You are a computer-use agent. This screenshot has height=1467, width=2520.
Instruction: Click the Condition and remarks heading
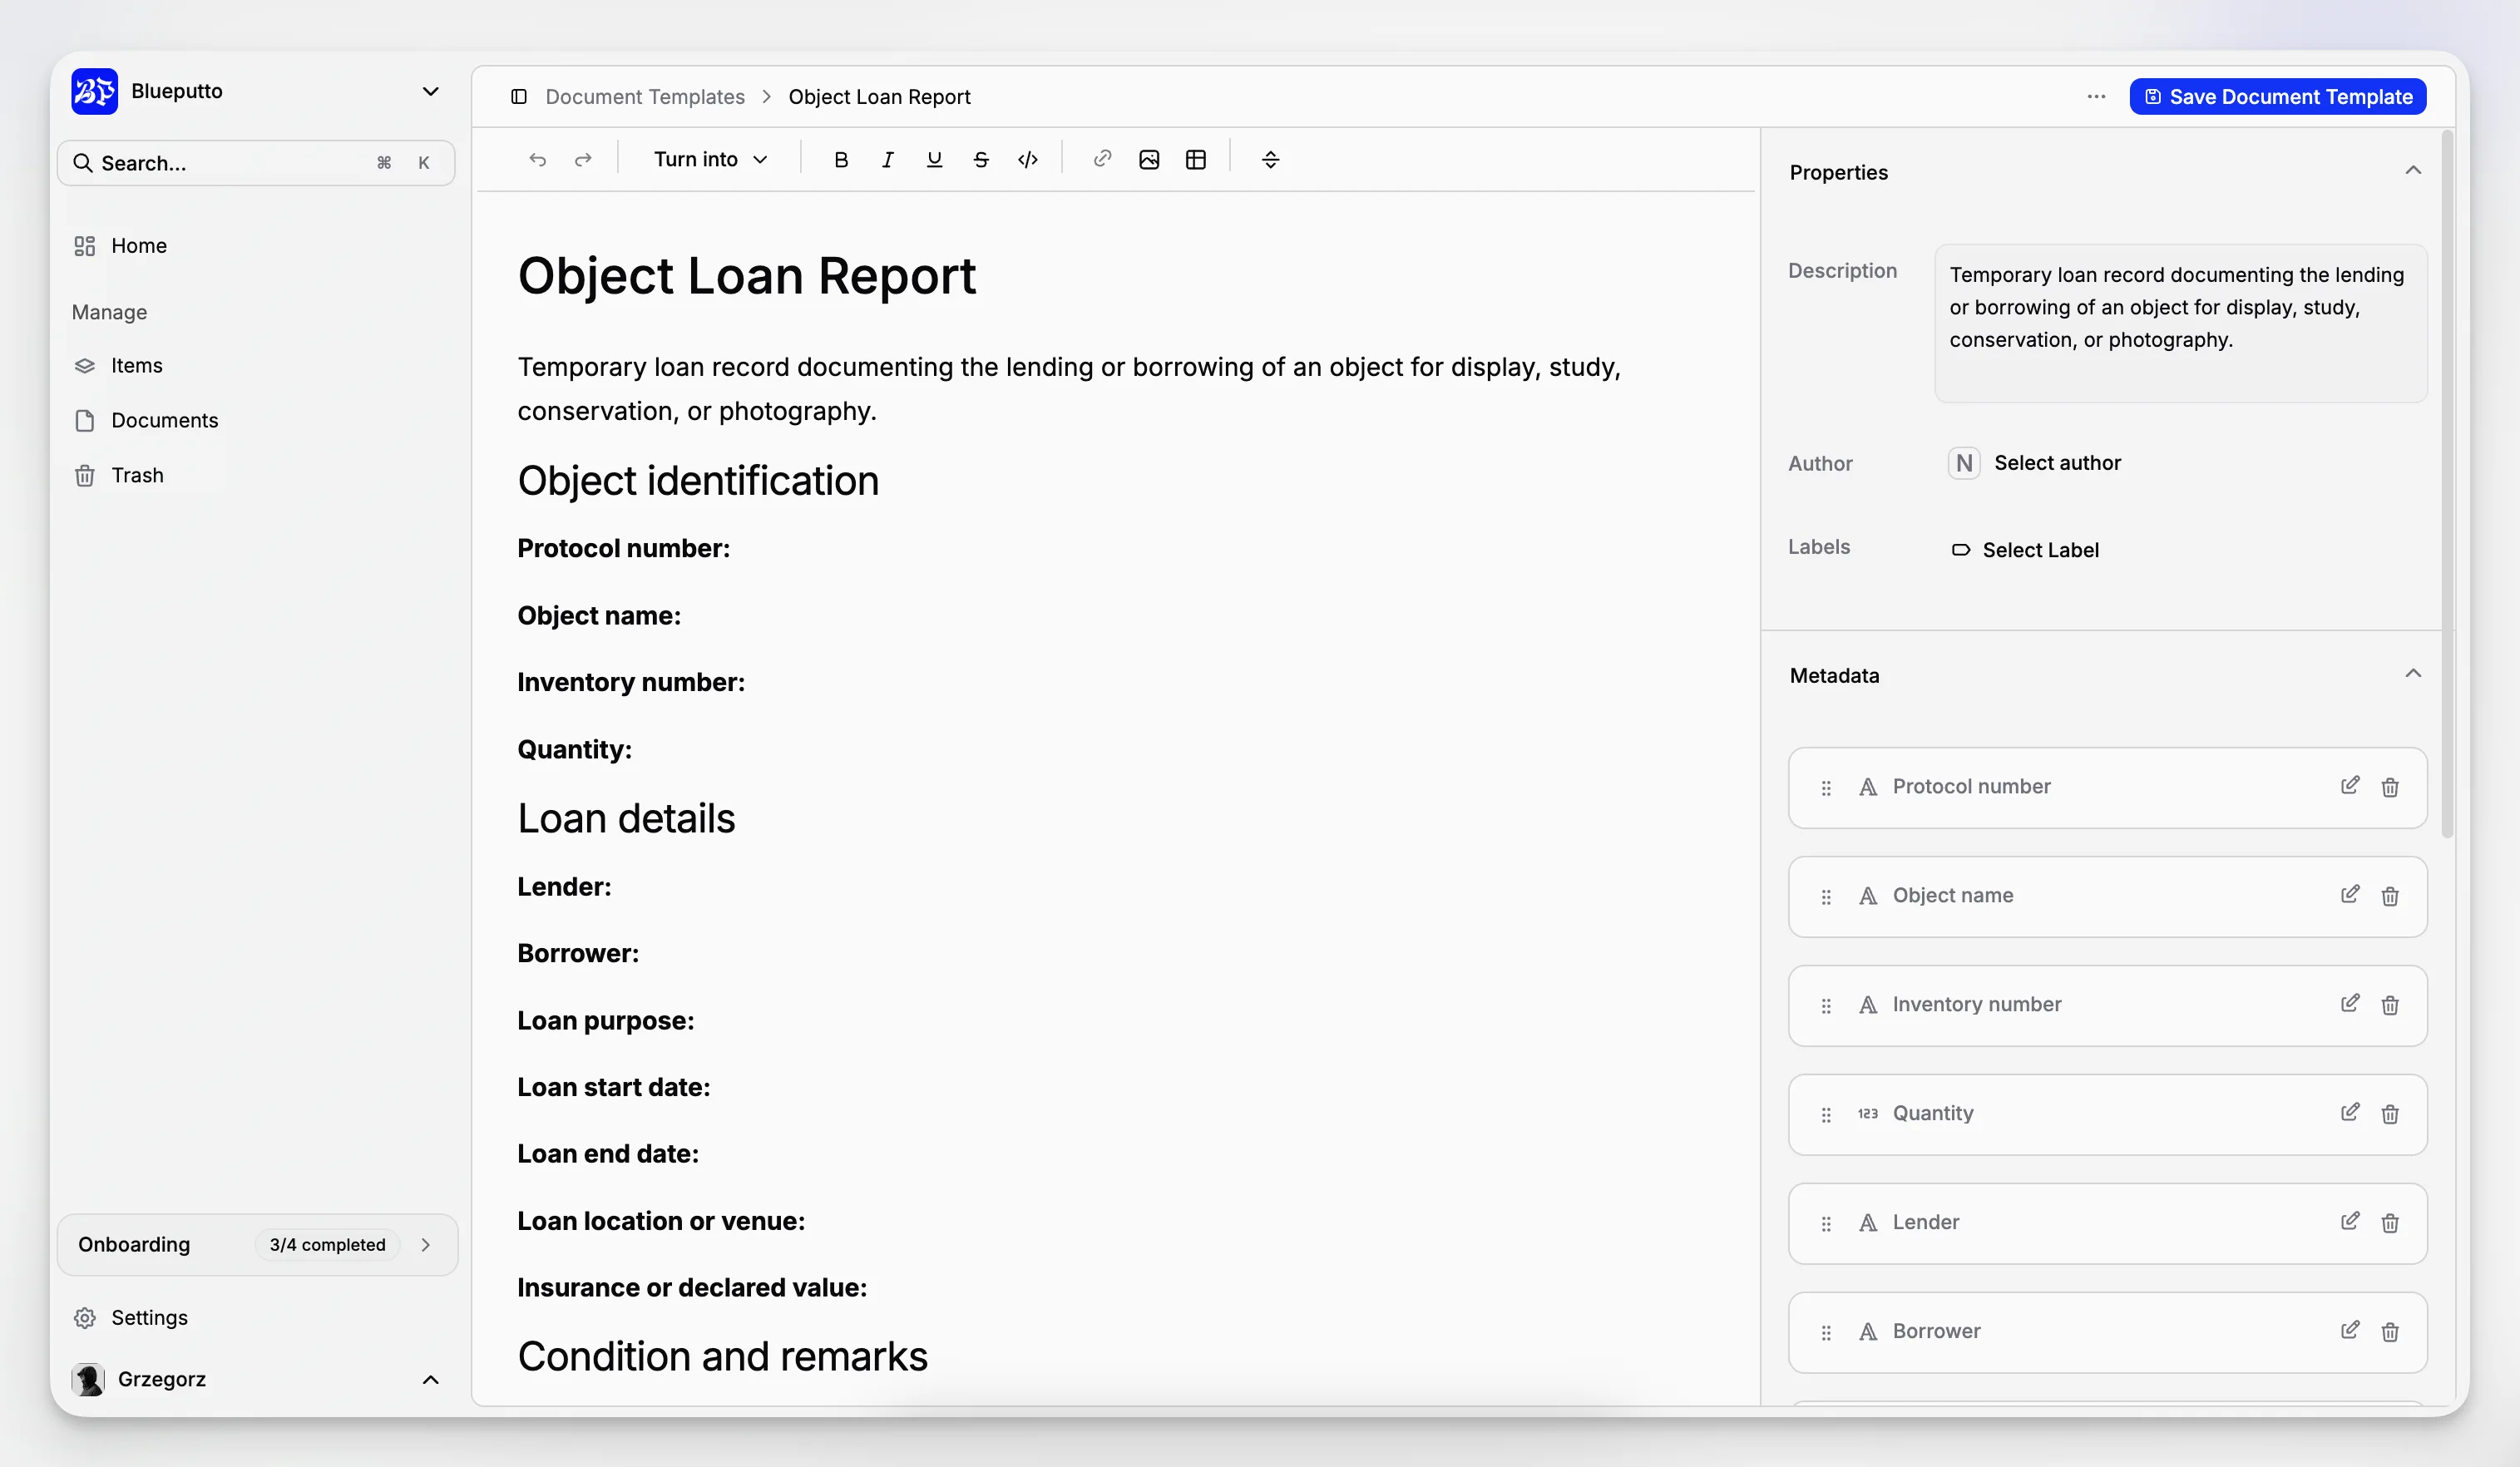tap(722, 1357)
